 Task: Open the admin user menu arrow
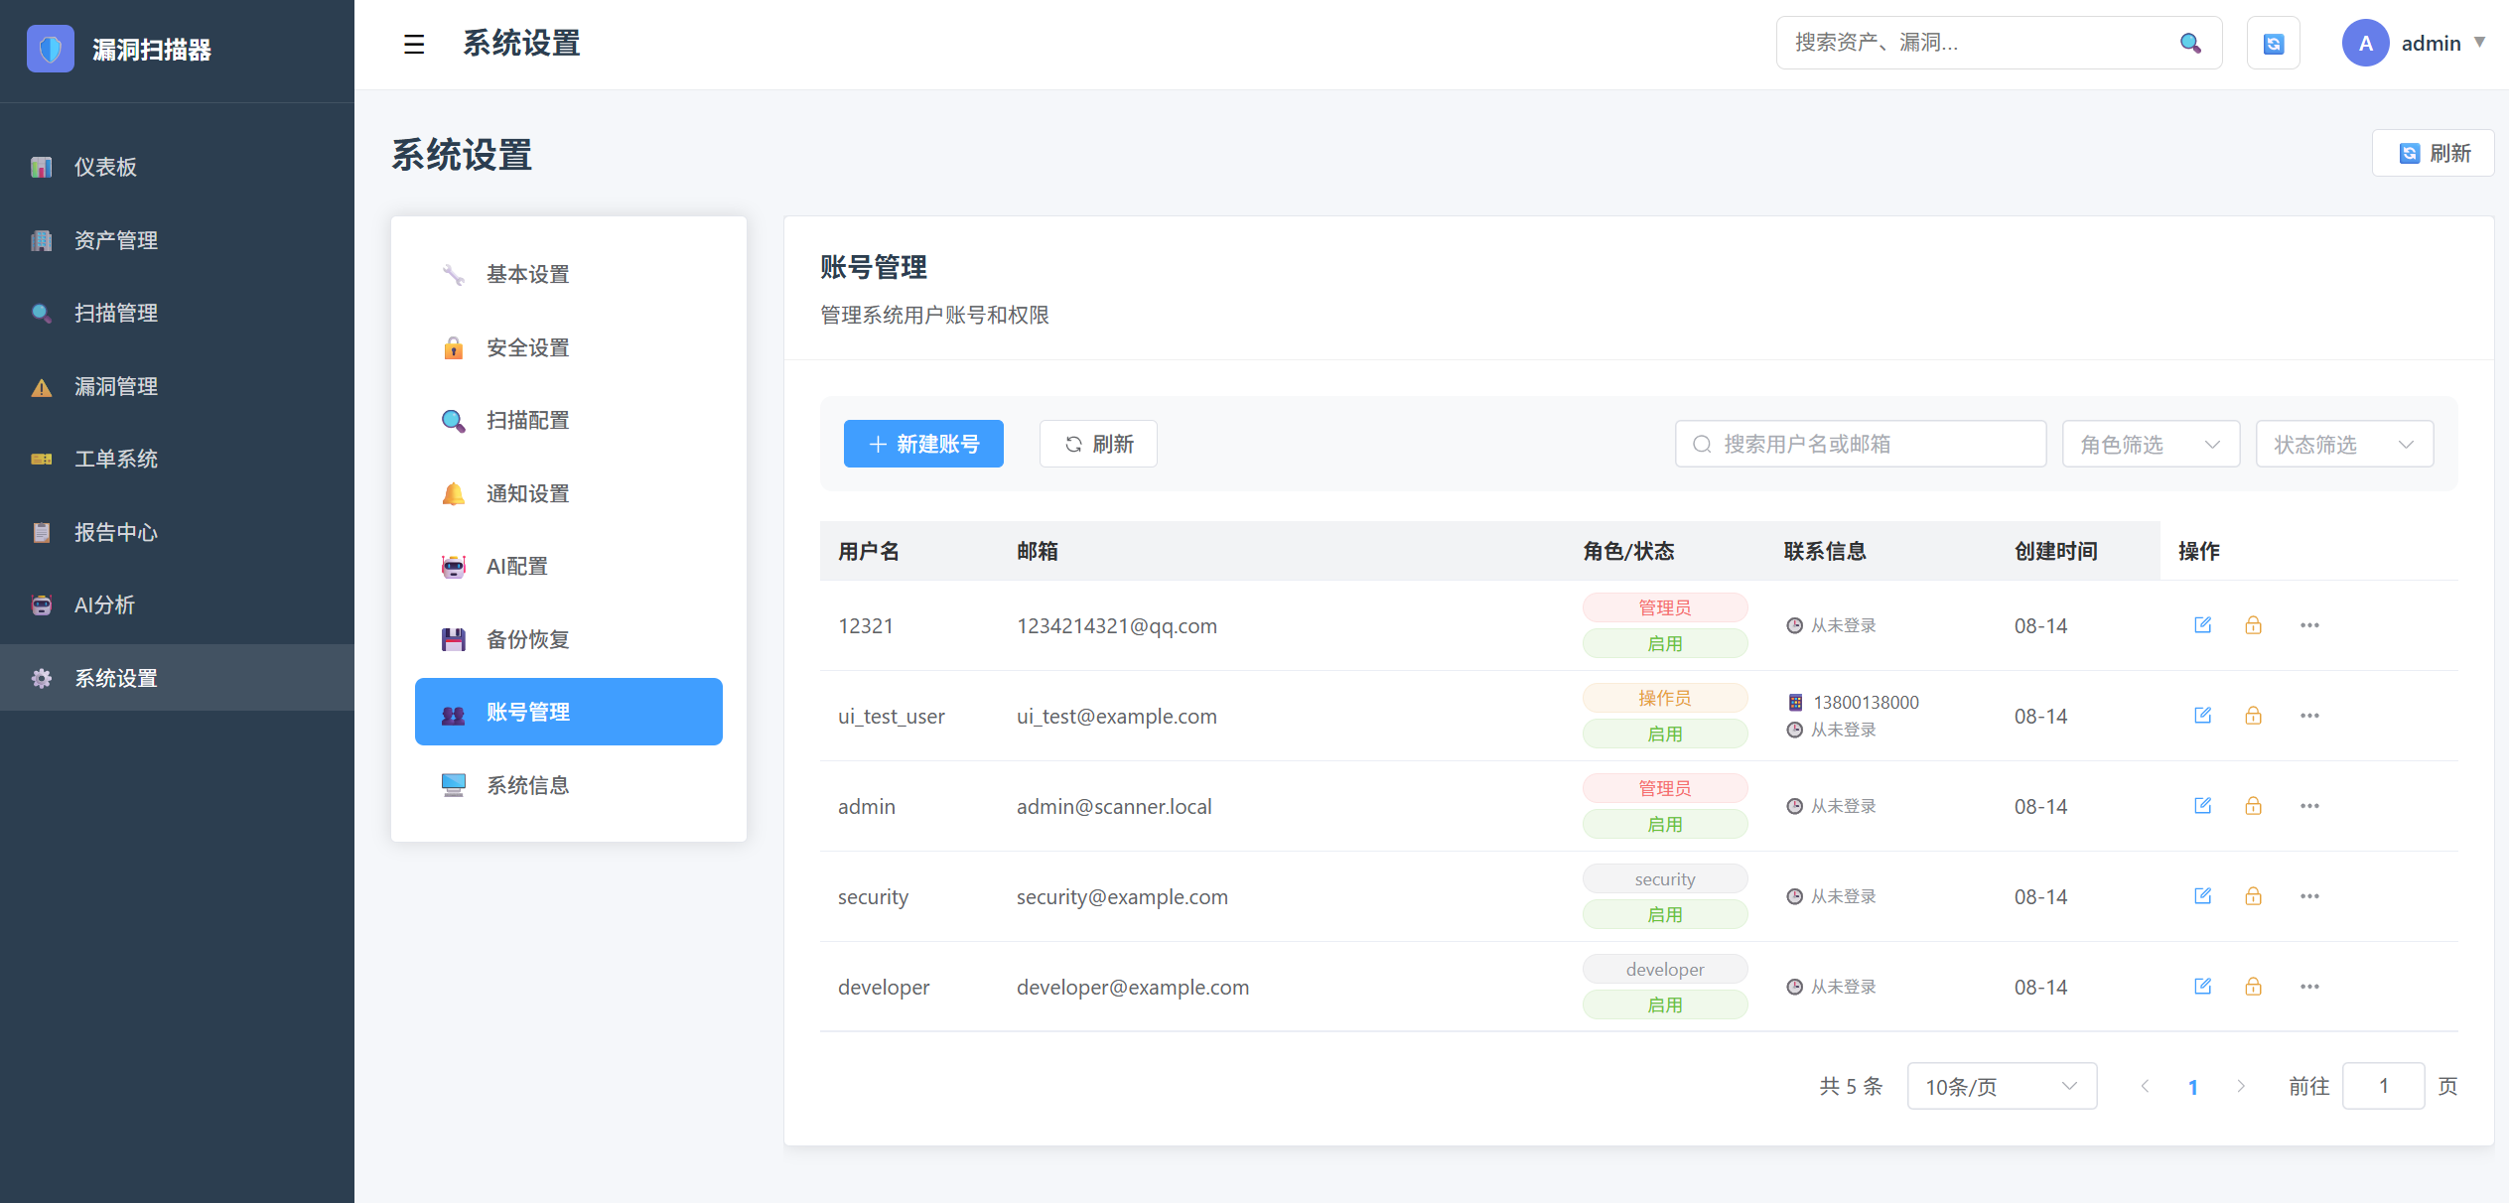click(2479, 43)
